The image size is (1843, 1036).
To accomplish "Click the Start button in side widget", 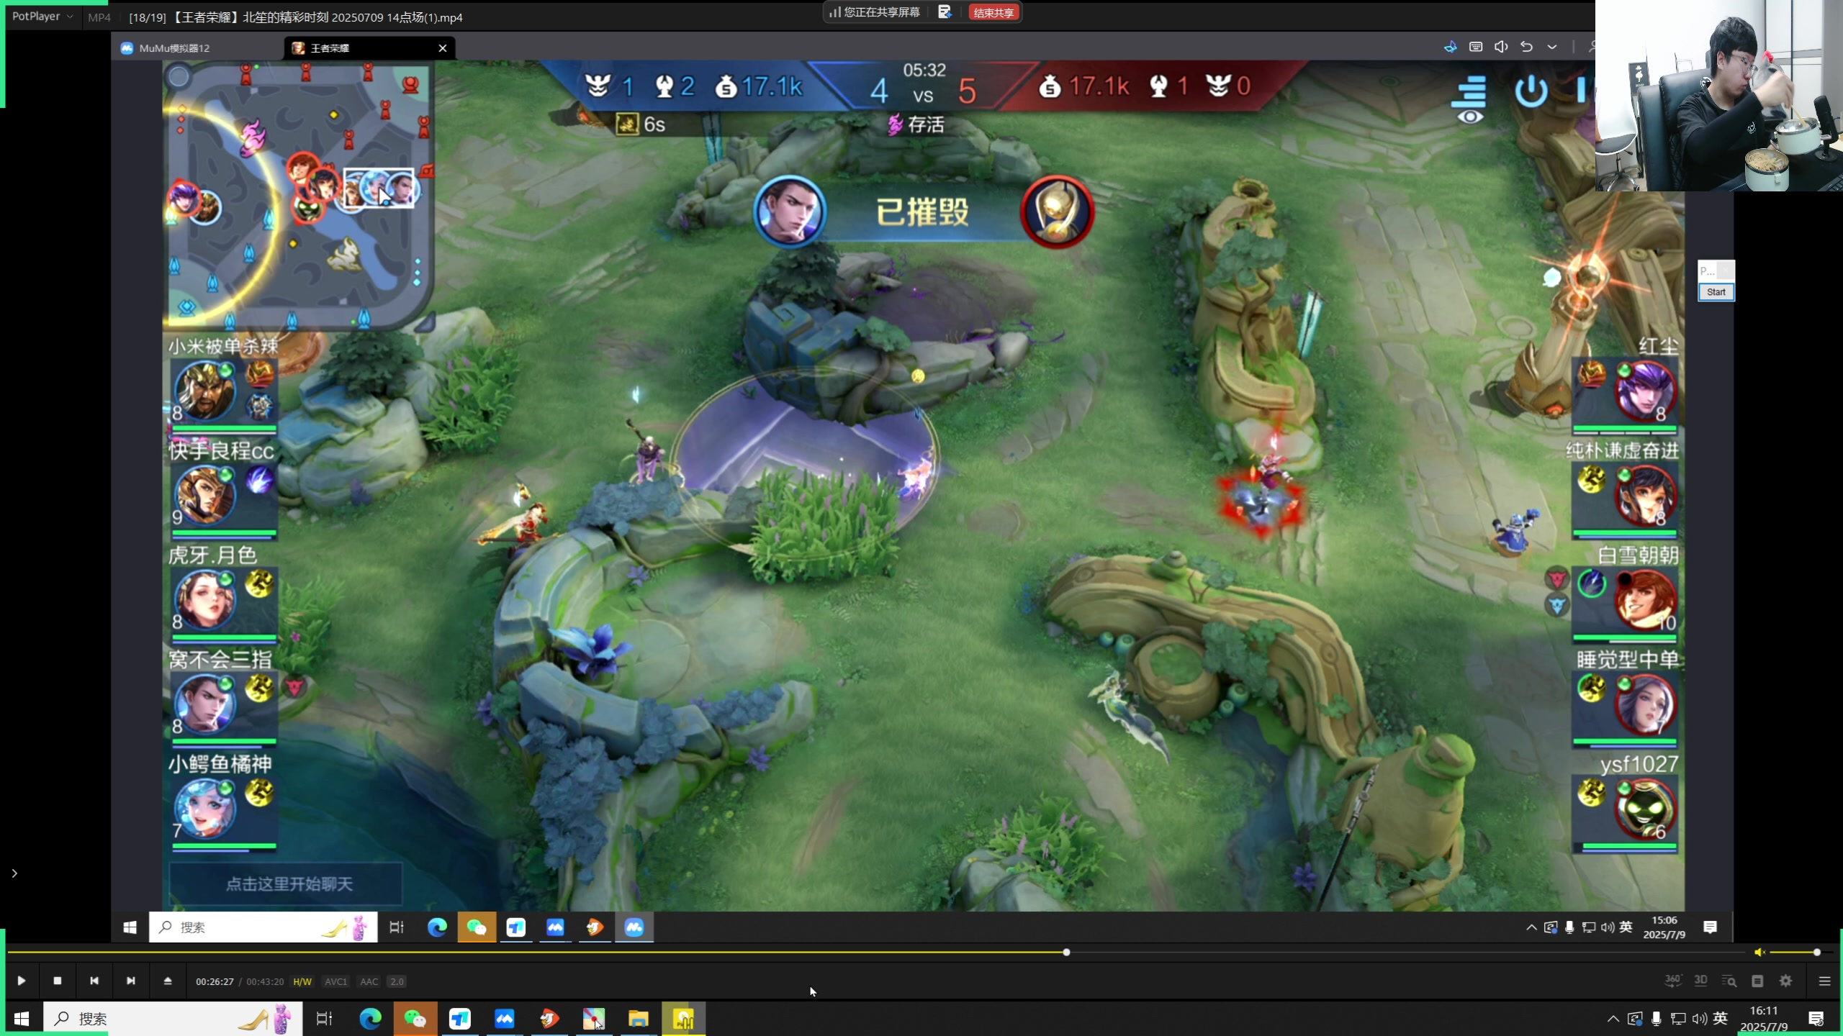I will [x=1716, y=292].
